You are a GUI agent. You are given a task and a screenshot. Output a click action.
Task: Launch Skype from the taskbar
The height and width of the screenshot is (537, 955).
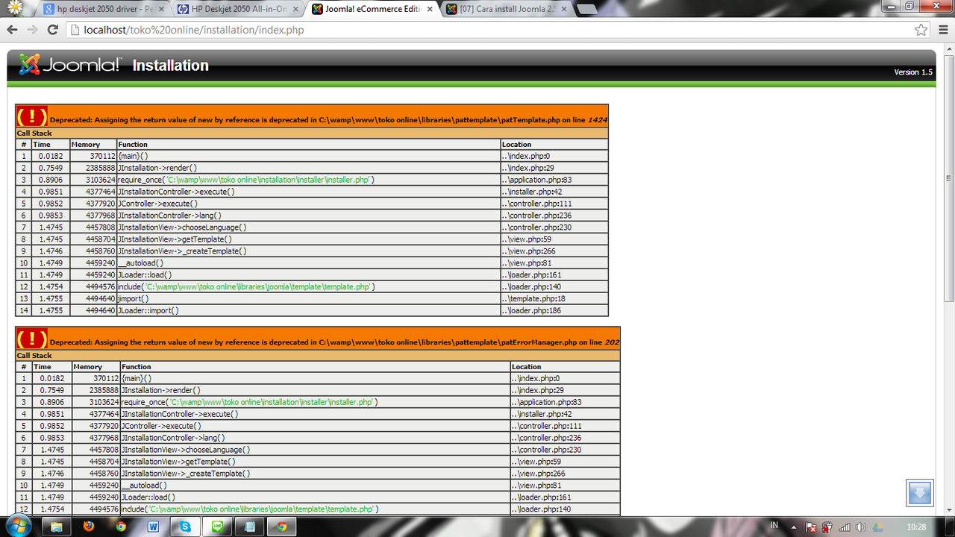(185, 526)
